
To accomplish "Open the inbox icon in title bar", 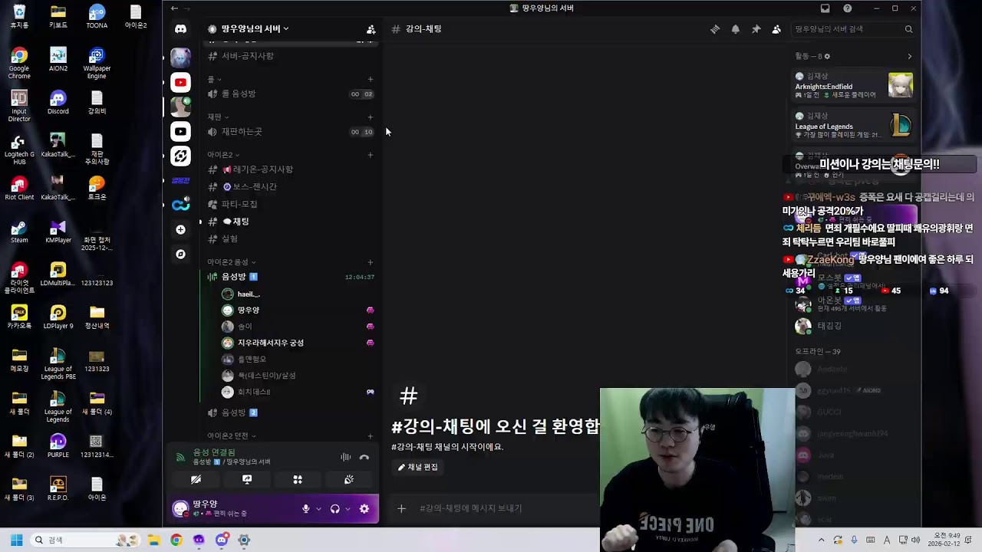I will click(825, 8).
